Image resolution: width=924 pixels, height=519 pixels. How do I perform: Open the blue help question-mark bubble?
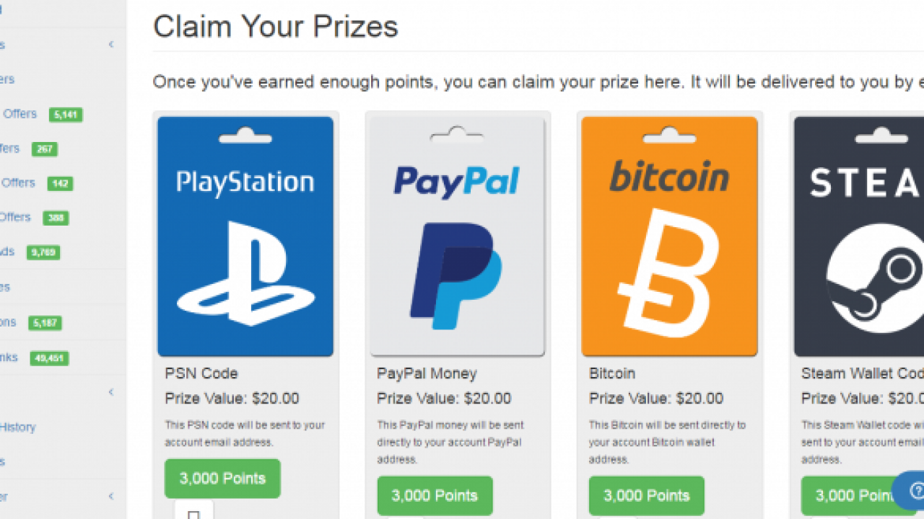tap(910, 491)
